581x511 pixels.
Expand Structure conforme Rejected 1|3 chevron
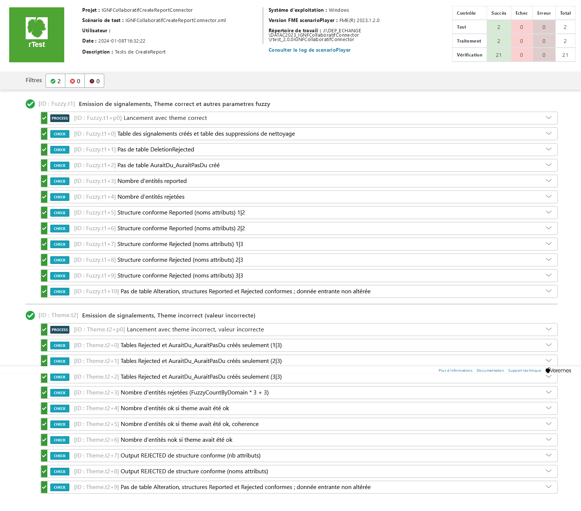549,244
